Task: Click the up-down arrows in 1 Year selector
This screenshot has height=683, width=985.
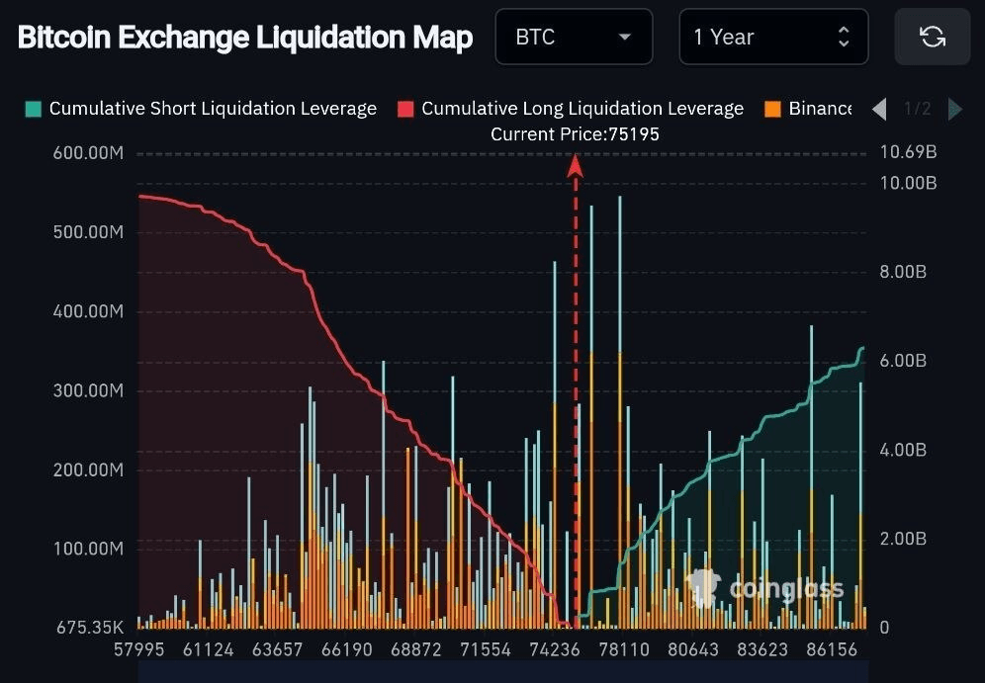Action: pyautogui.click(x=844, y=38)
